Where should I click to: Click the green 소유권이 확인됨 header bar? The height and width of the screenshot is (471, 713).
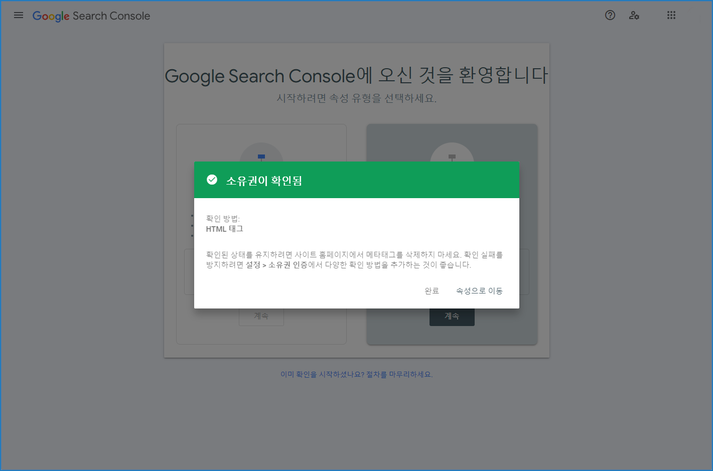point(357,179)
